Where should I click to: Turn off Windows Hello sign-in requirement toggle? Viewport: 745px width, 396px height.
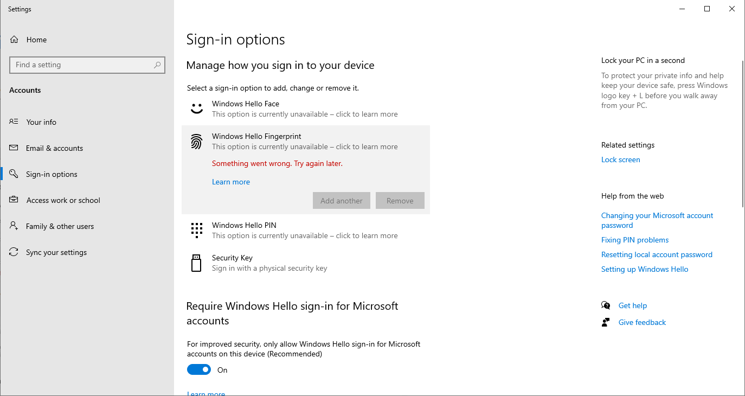pos(199,369)
